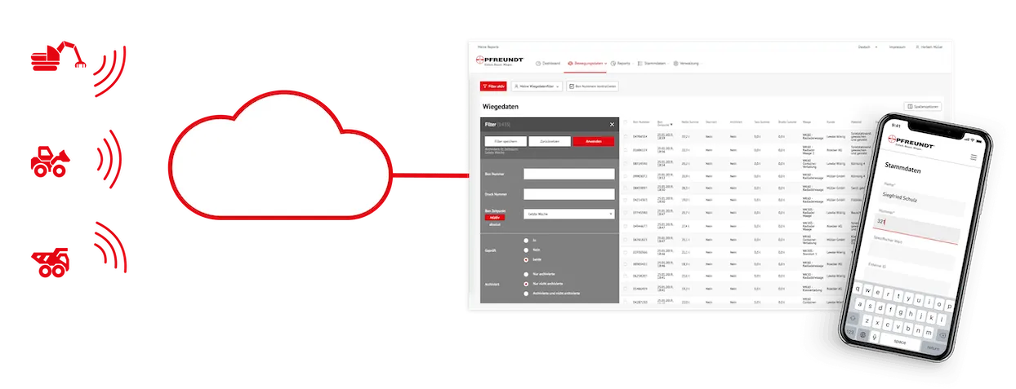This screenshot has height=389, width=1016.
Task: Open the Impressum link
Action: (x=897, y=47)
